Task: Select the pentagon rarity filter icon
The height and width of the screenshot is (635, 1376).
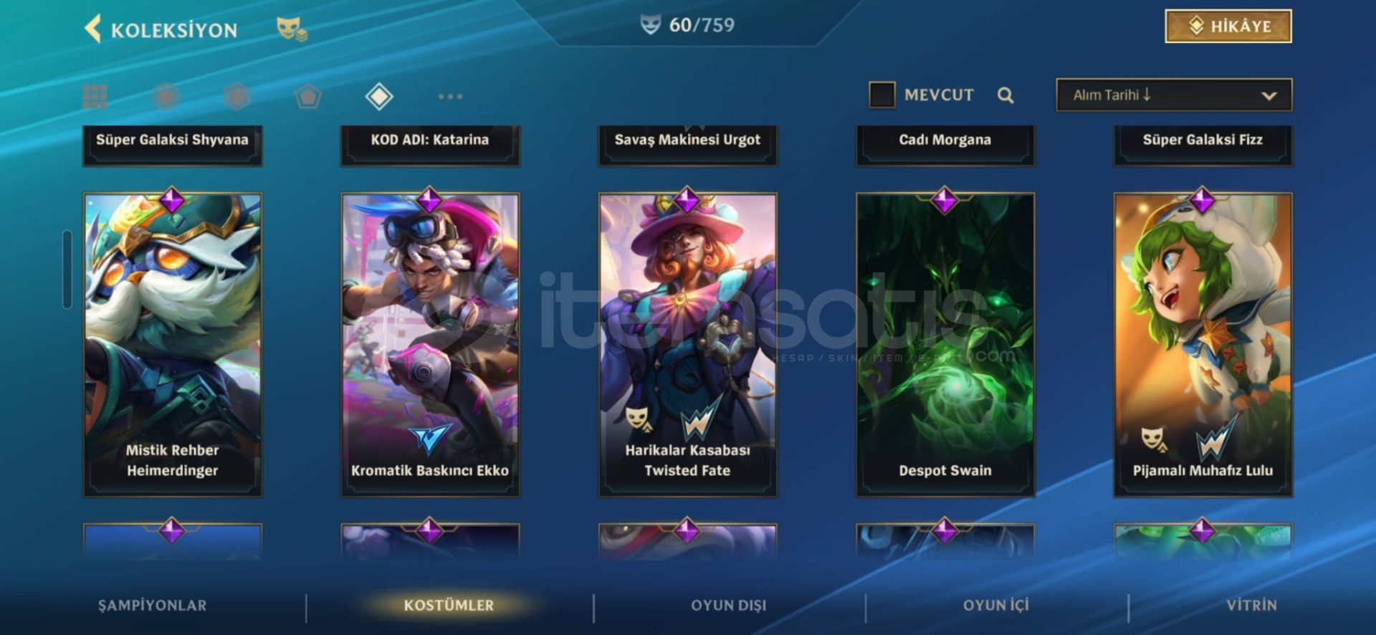Action: click(307, 96)
